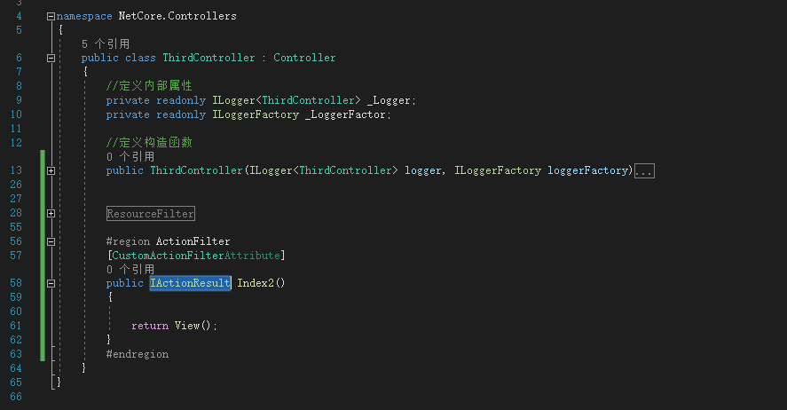The height and width of the screenshot is (410, 787).
Task: Click the ellipsis box after constructor signature
Action: click(x=645, y=170)
